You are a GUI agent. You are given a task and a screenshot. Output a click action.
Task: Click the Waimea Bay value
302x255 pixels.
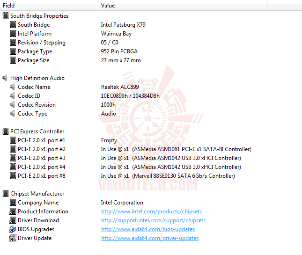point(116,34)
